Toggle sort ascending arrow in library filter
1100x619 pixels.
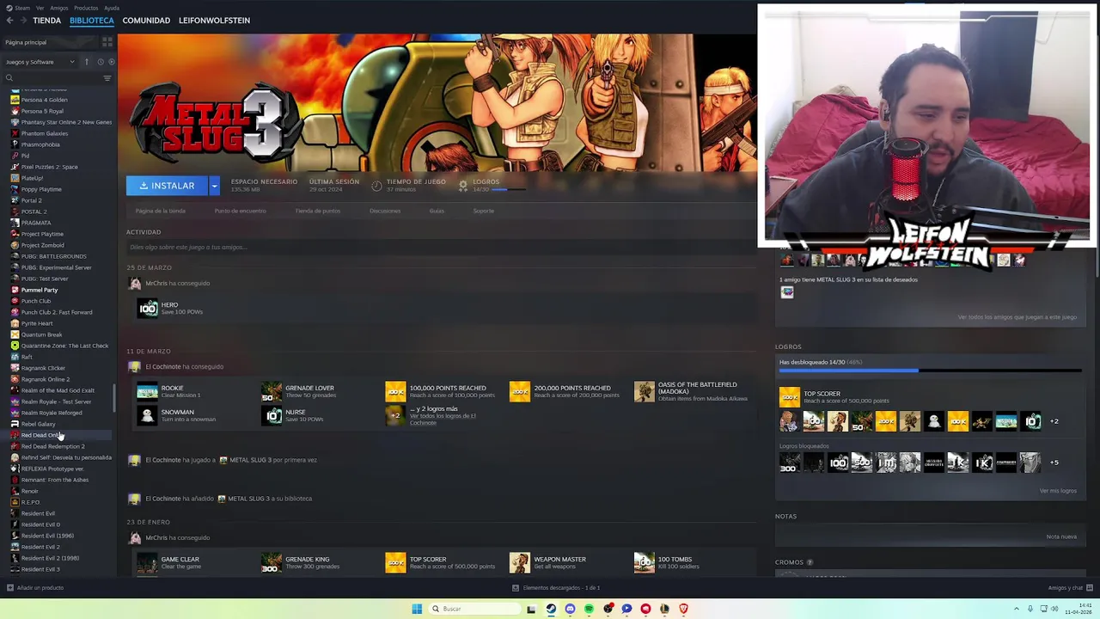pos(86,62)
